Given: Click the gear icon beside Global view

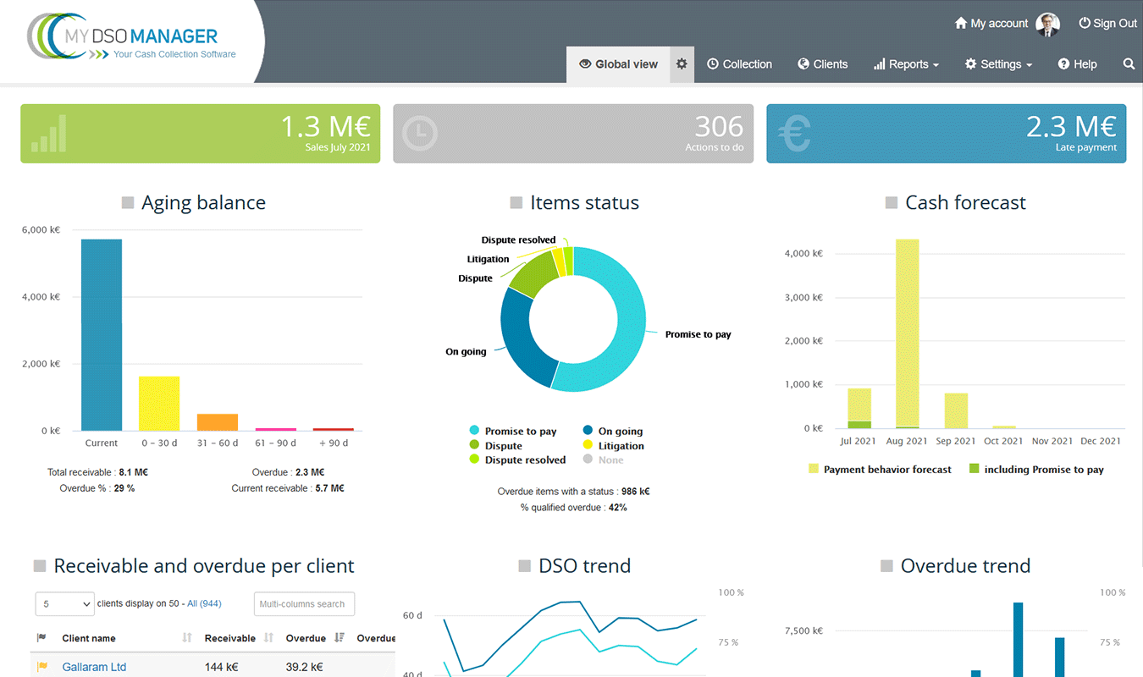Looking at the screenshot, I should pos(682,64).
